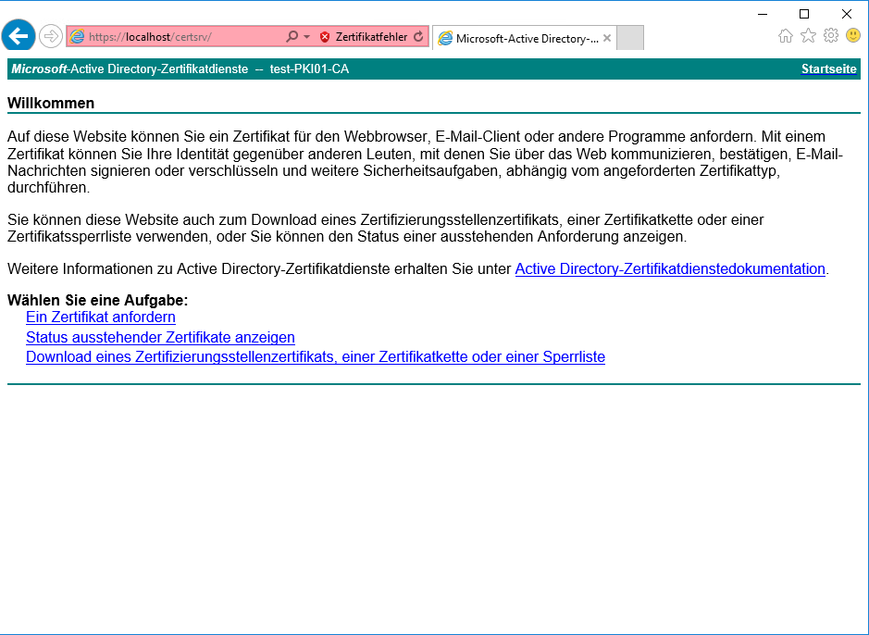This screenshot has height=635, width=869.
Task: Close the Microsoft-Active Directory tab
Action: [607, 39]
